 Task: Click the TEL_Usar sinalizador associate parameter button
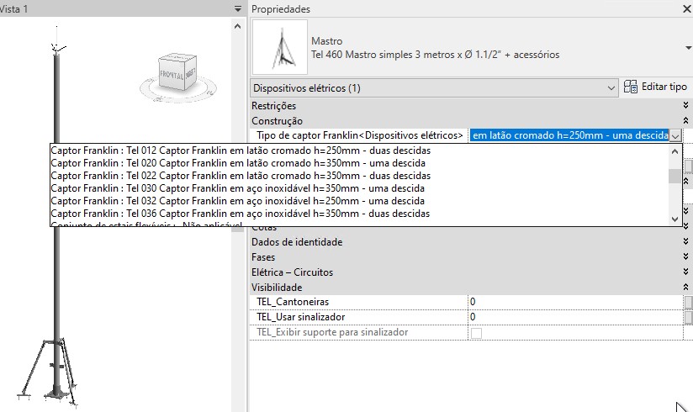point(688,317)
